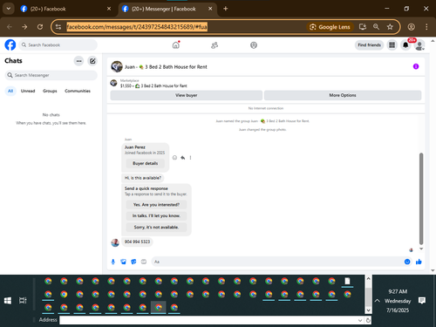436x327 pixels.
Task: Click the bookmark star icon
Action: pos(390,27)
